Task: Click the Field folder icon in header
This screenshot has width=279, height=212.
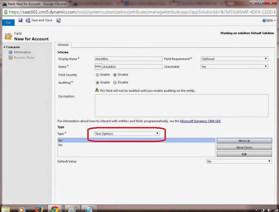Action: pos(8,36)
